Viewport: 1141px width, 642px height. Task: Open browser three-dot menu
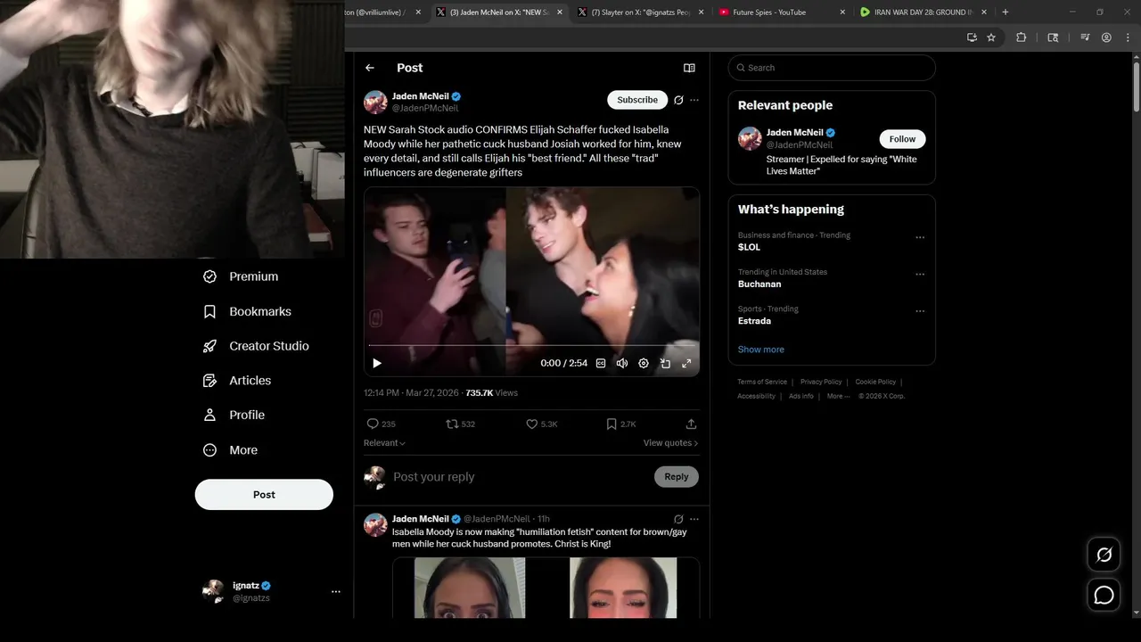pos(1127,37)
